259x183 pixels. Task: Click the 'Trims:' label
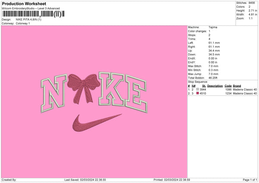[x=192, y=39]
